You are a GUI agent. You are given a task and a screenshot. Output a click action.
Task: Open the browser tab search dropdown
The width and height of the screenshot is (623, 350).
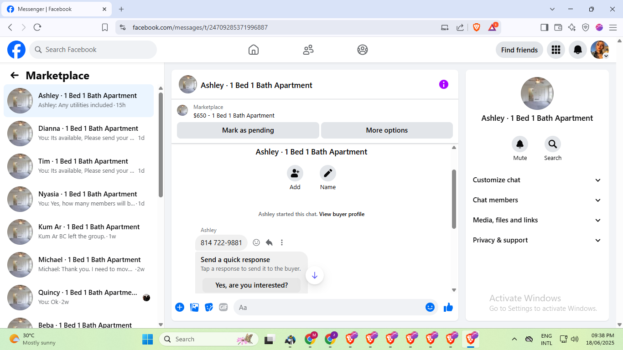point(552,9)
